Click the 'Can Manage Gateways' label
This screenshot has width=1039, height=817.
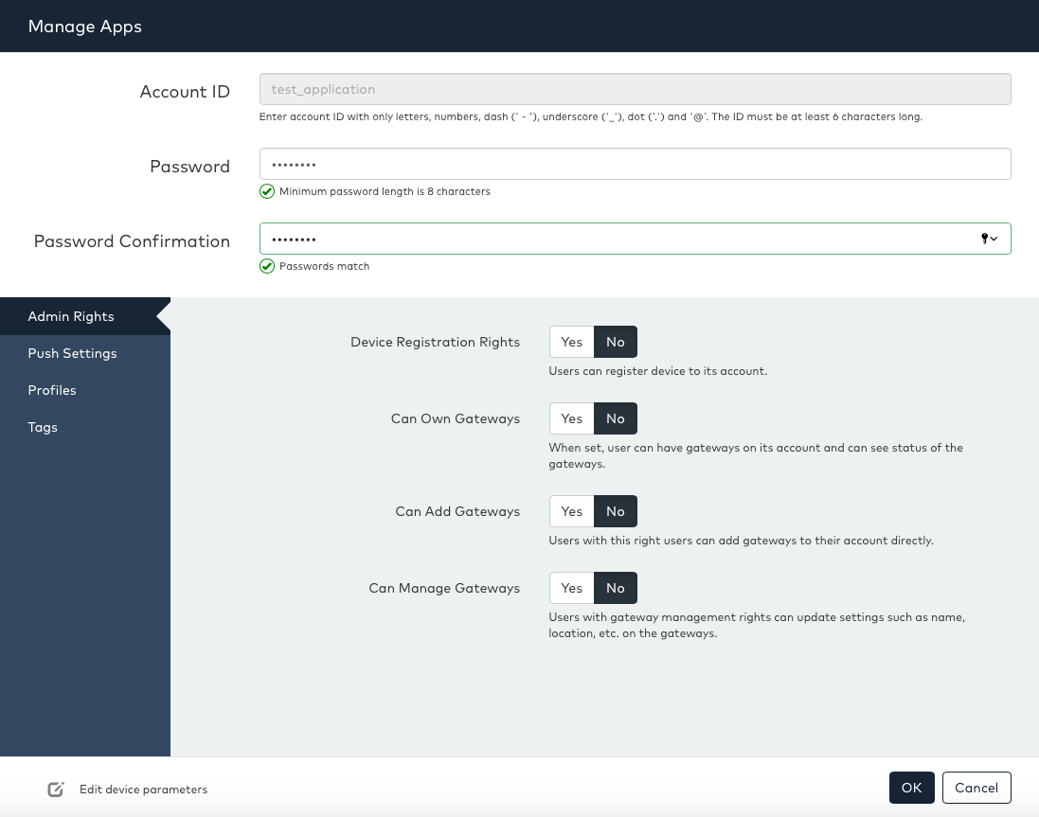(444, 589)
